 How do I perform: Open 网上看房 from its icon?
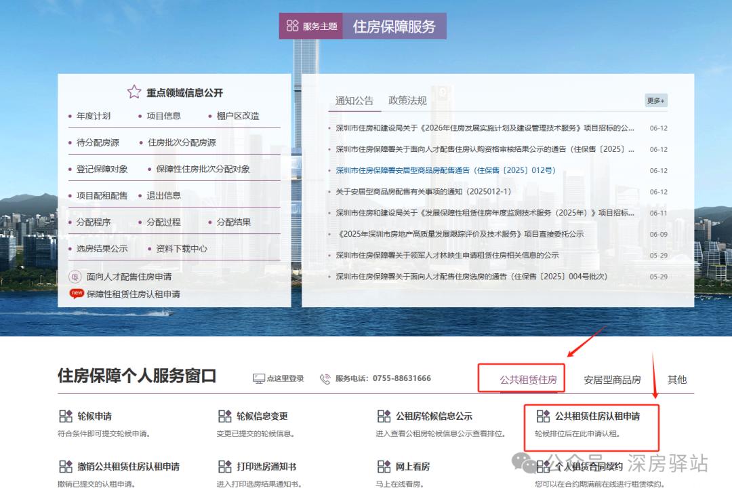click(x=383, y=466)
